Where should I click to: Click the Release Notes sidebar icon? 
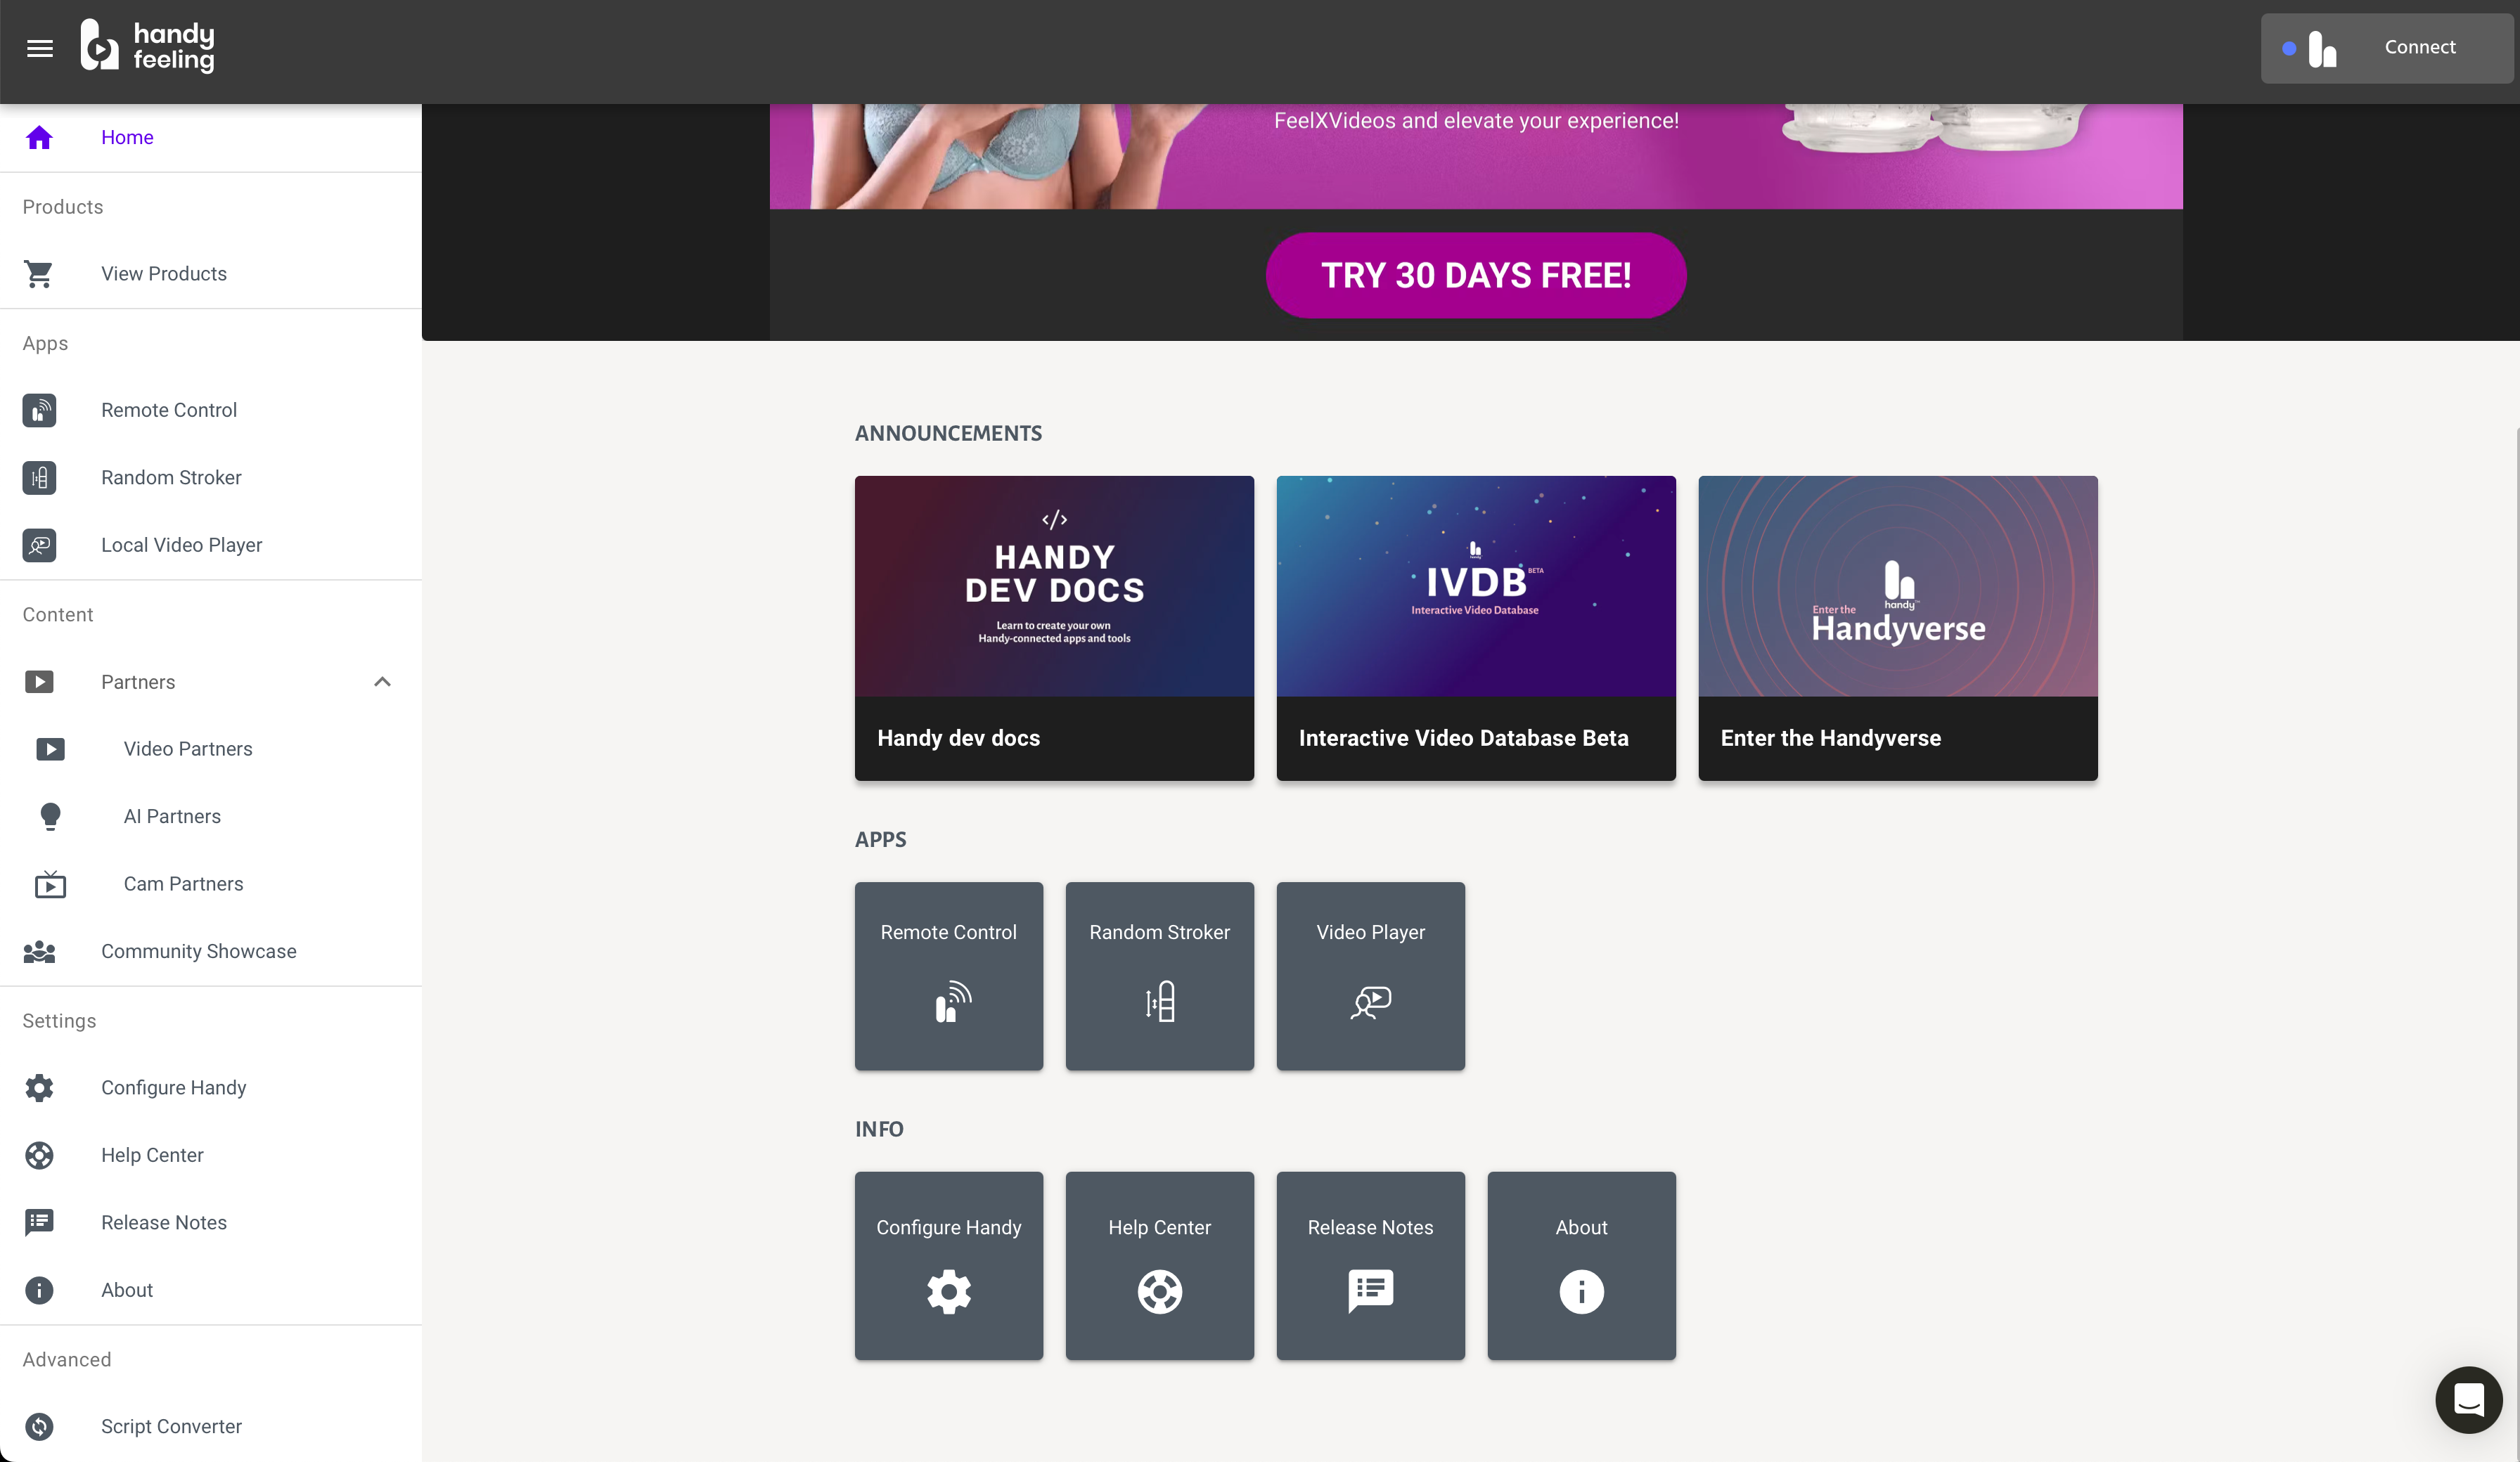(x=39, y=1223)
